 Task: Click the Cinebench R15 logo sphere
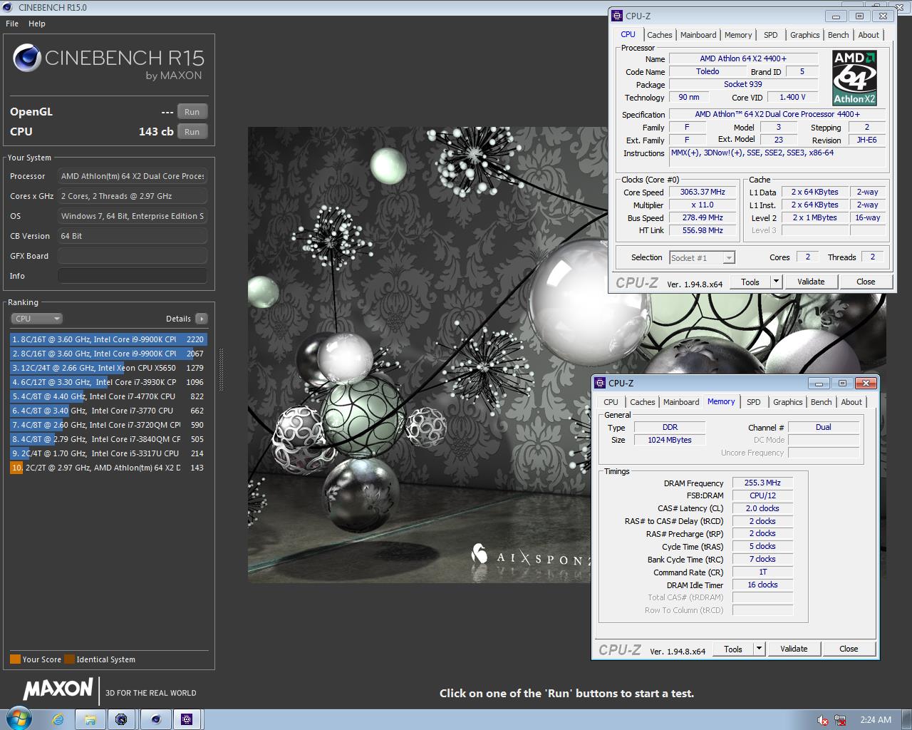[x=27, y=58]
